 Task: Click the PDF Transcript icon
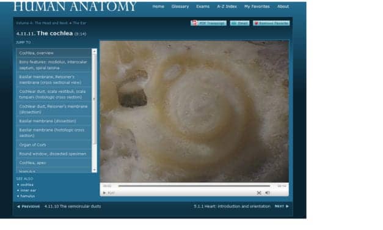[x=194, y=23]
